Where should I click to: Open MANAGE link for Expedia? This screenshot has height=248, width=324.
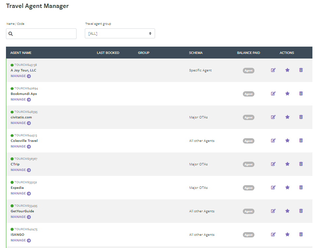tap(21, 193)
